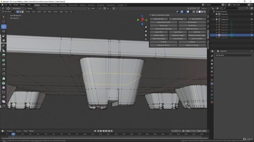The image size is (254, 142).
Task: Choose the Move tool in left toolbar
Action: [4, 26]
